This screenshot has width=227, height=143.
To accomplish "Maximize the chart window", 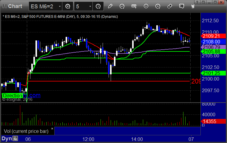I will click(215, 2).
